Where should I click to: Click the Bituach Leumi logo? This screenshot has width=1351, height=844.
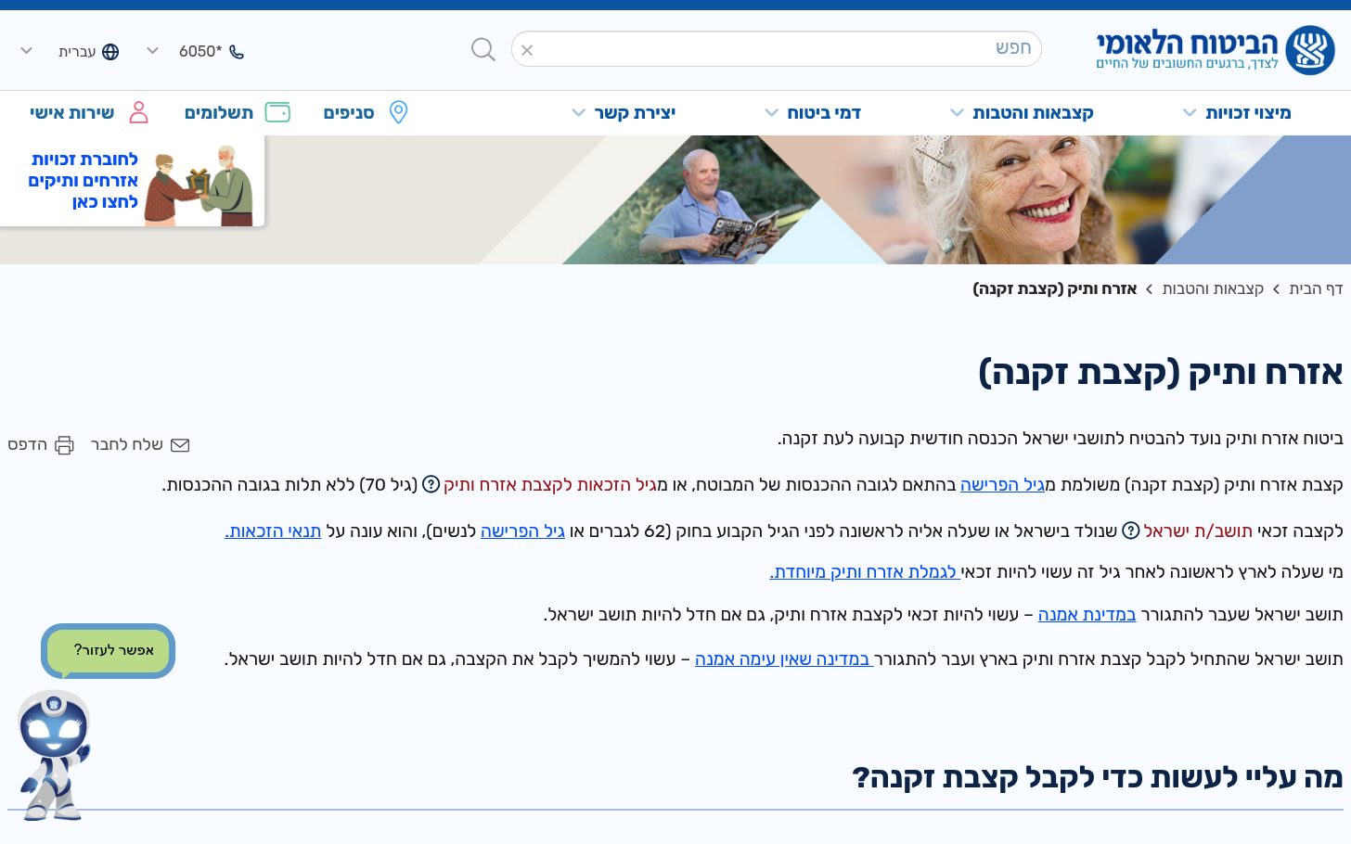(x=1216, y=50)
